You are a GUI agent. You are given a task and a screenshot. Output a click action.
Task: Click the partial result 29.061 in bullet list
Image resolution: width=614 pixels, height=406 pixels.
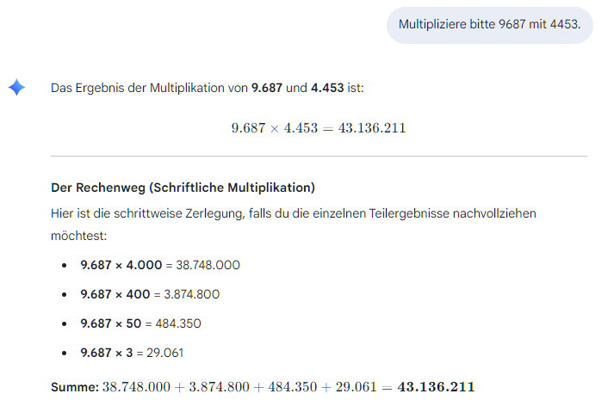[x=164, y=353]
